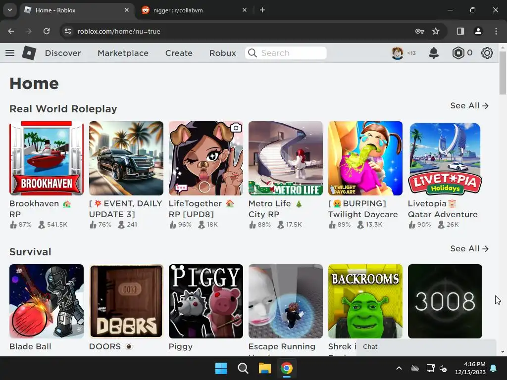Screen dimensions: 507x380
Task: Close the r/collabvm Reddit tab
Action: [245, 10]
